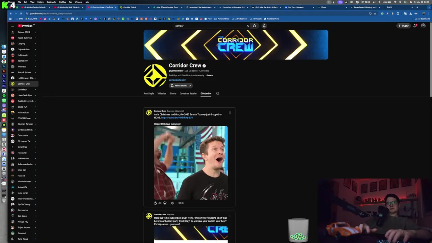Open the YouTube account avatar menu

pos(423,26)
